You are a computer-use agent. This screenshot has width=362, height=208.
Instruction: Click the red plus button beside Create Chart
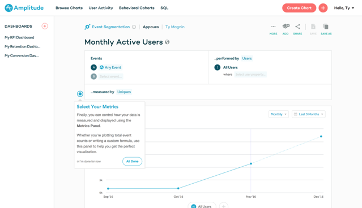click(323, 8)
